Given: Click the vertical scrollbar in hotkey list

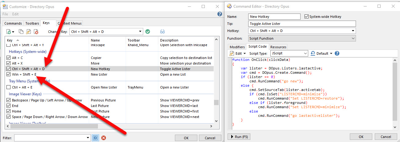Looking at the screenshot, I should pos(216,102).
